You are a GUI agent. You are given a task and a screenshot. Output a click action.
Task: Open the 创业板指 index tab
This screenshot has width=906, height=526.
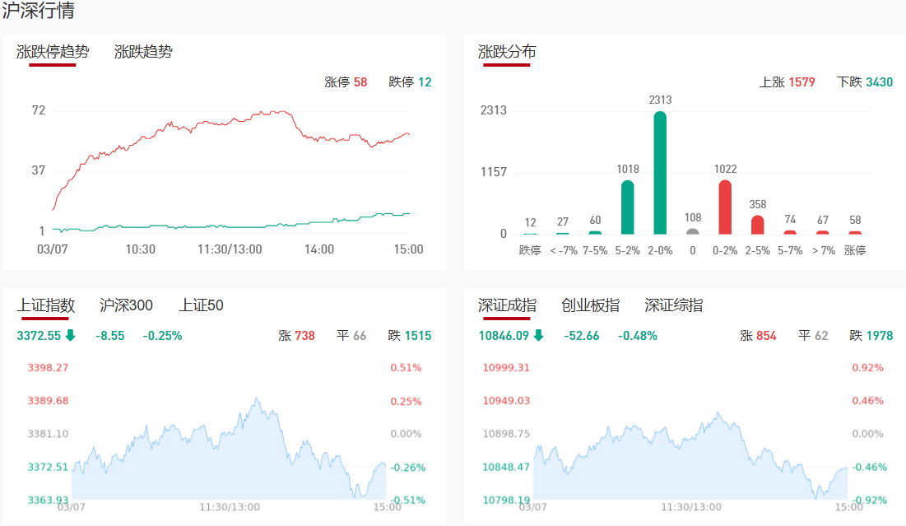pos(590,305)
